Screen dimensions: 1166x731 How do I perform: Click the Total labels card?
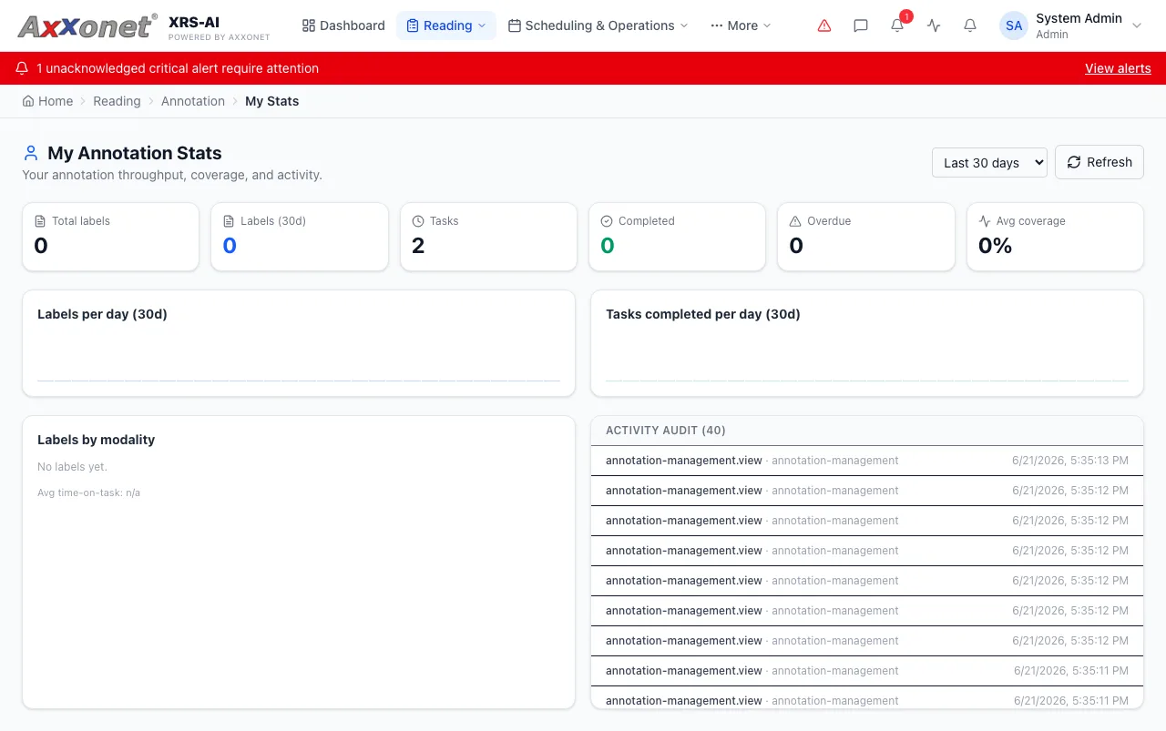click(x=110, y=237)
